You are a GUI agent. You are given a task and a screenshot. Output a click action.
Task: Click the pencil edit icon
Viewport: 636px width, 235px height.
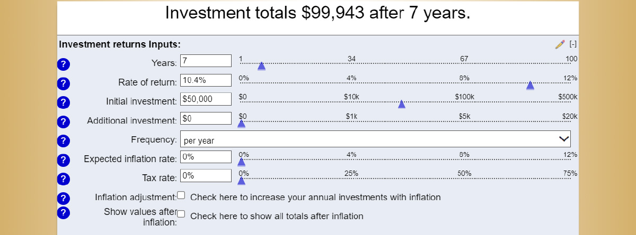point(560,44)
